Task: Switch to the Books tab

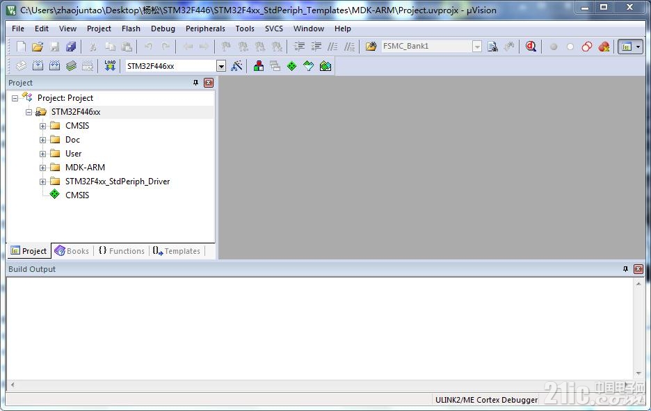Action: click(72, 251)
